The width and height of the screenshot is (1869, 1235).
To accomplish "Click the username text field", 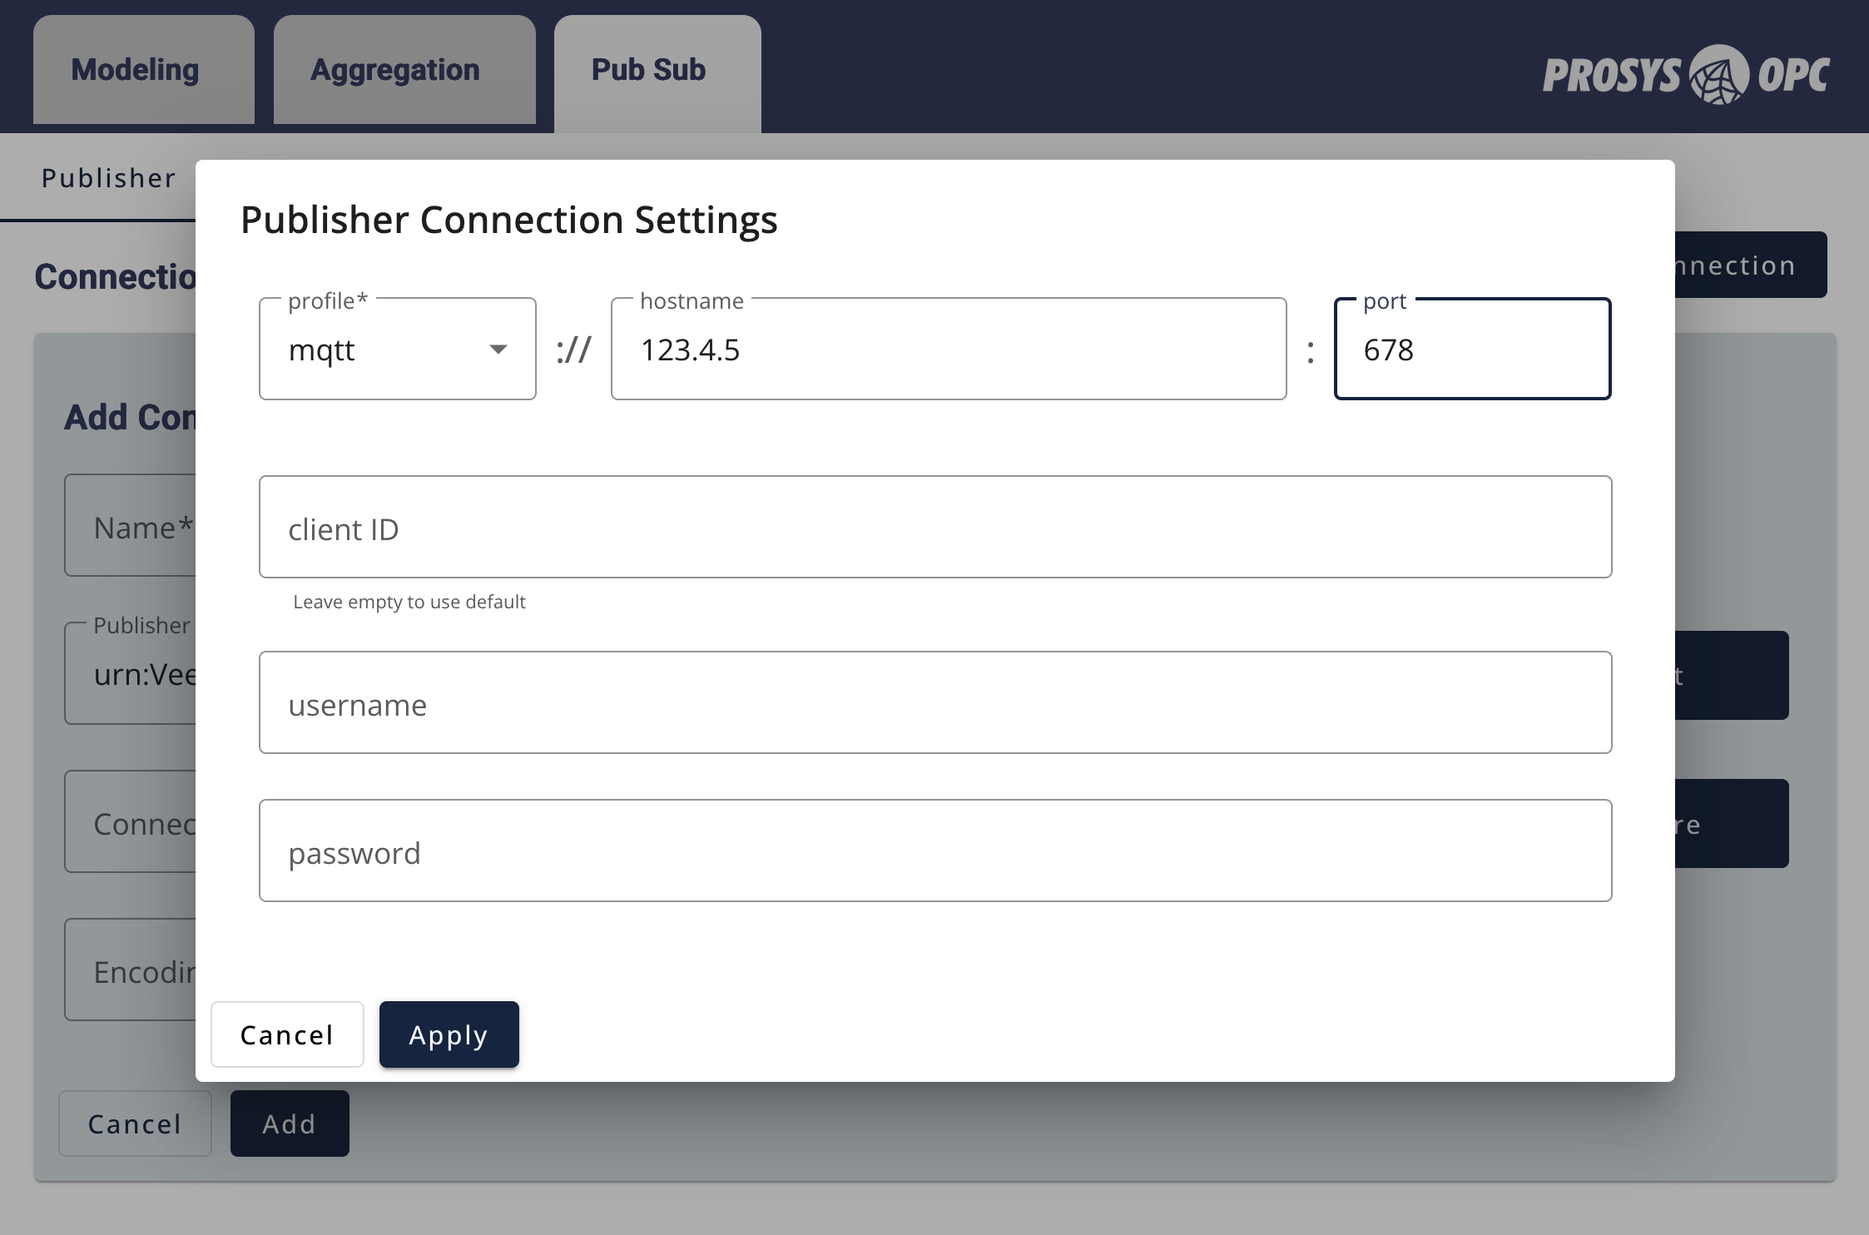I will pyautogui.click(x=935, y=703).
